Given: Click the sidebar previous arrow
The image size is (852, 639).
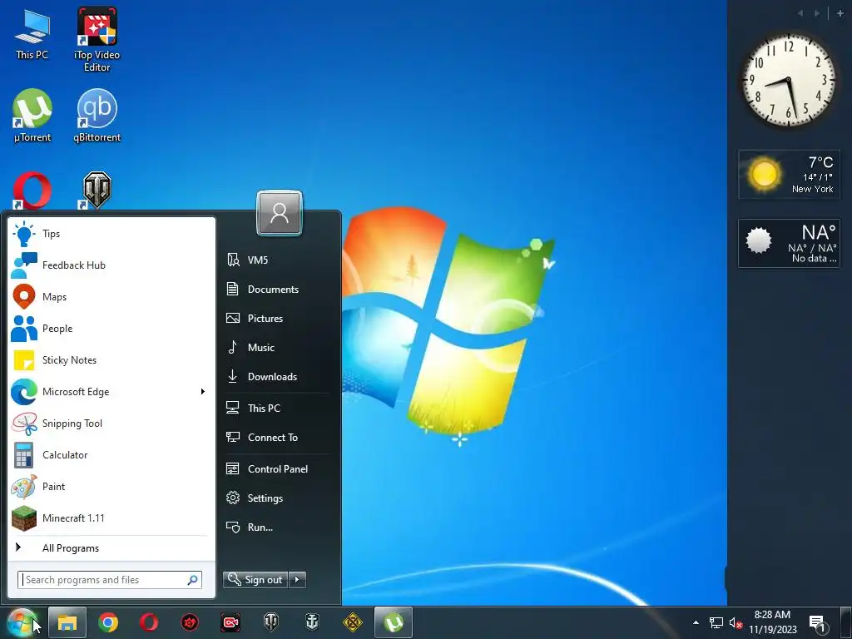Looking at the screenshot, I should [800, 13].
